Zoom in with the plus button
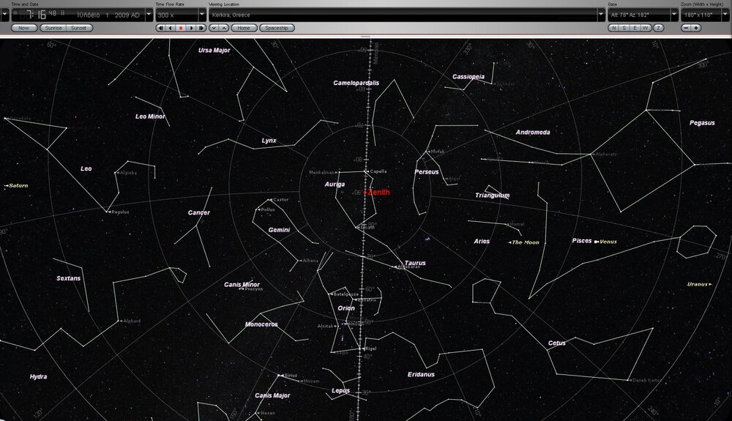The height and width of the screenshot is (421, 732). 696,28
